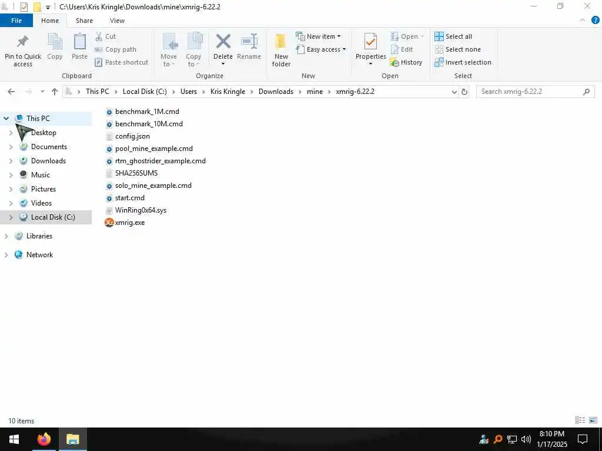Click the volume speaker tray icon
This screenshot has height=451, width=602.
click(x=526, y=439)
